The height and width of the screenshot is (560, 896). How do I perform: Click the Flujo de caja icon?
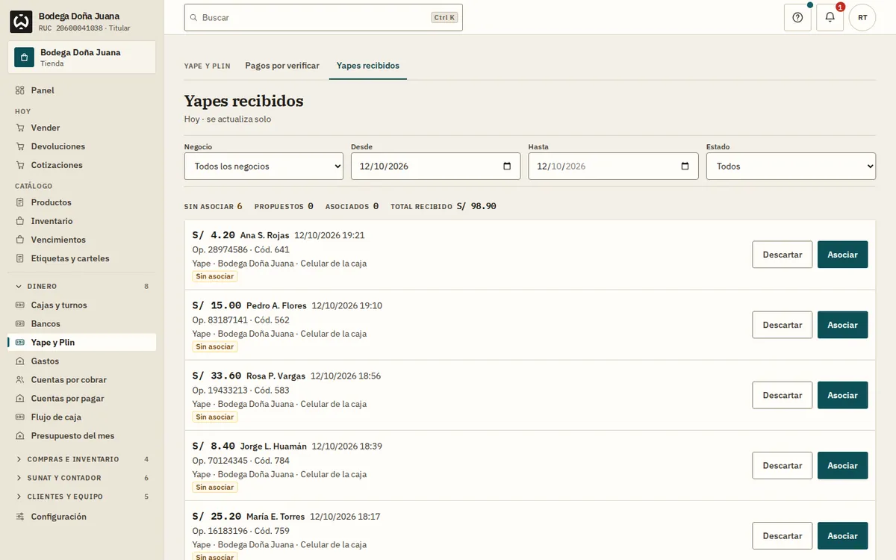click(20, 417)
